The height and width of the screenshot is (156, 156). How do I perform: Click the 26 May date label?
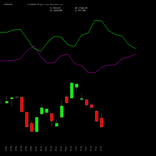tap(21, 148)
